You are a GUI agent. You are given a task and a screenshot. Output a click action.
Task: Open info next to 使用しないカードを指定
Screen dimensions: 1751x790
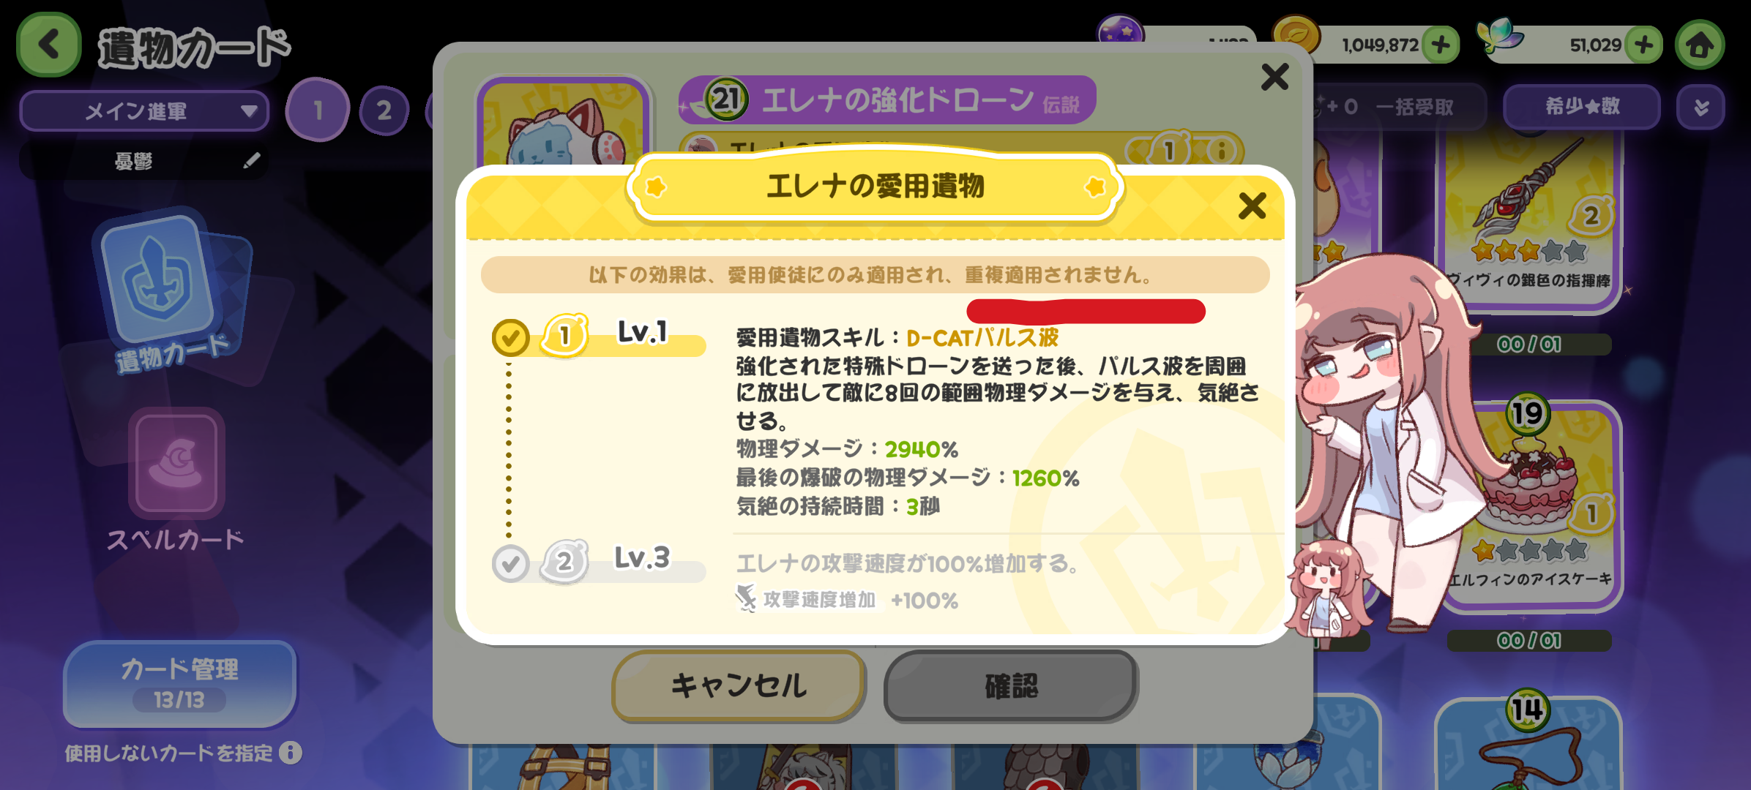[x=291, y=753]
